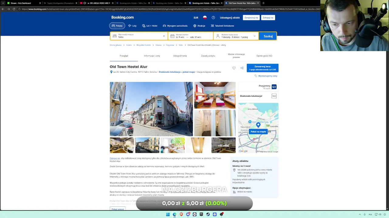Click the blue location pin beside the address
Viewport: 389px width, 218px height.
tap(111, 72)
